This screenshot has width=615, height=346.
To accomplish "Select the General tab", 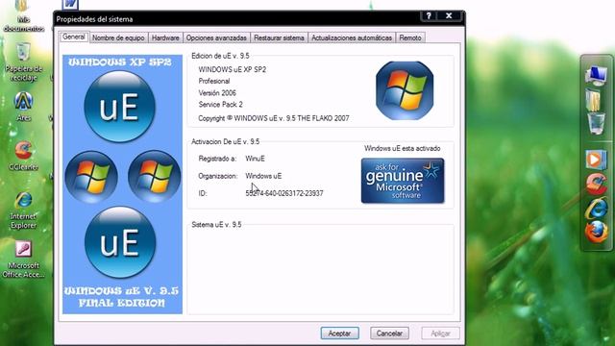I will (73, 37).
